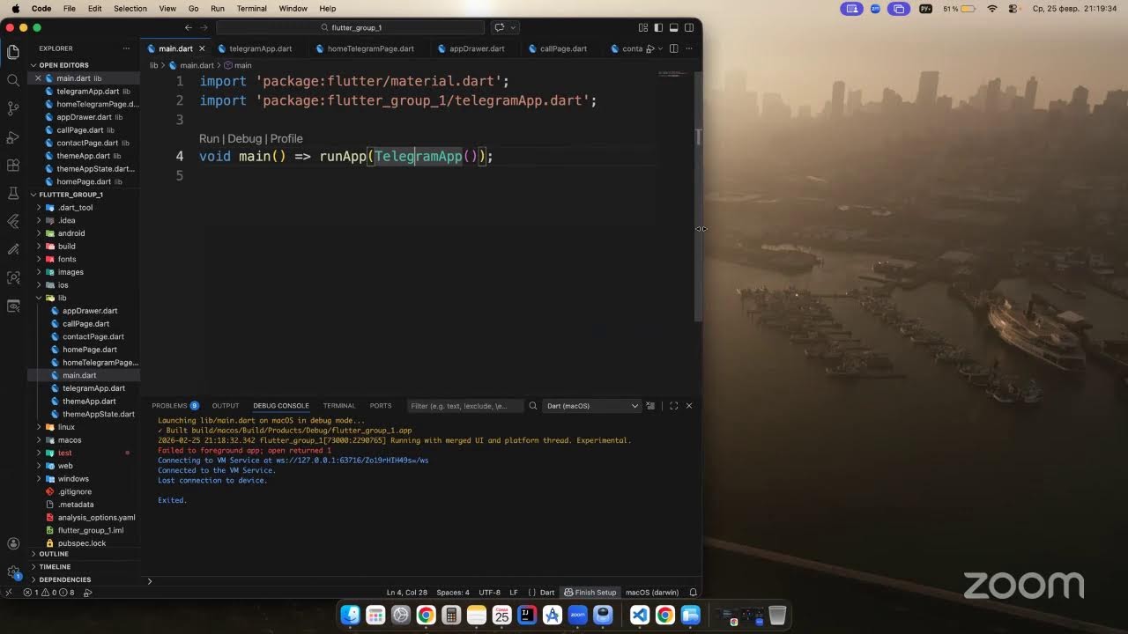Close the bottom panel
The width and height of the screenshot is (1128, 634).
coord(689,406)
